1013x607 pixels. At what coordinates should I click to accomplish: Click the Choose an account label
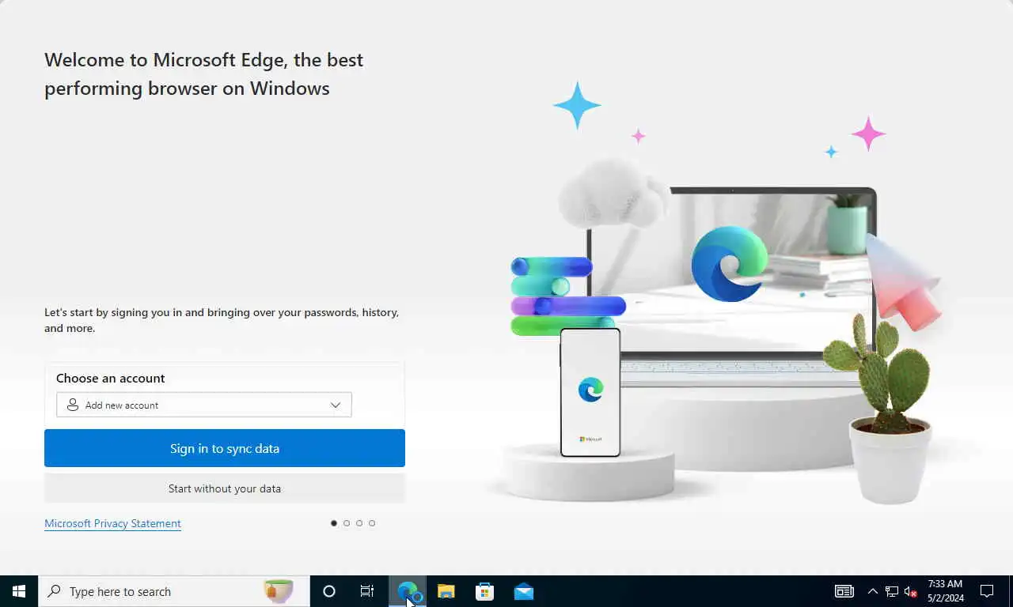point(111,378)
